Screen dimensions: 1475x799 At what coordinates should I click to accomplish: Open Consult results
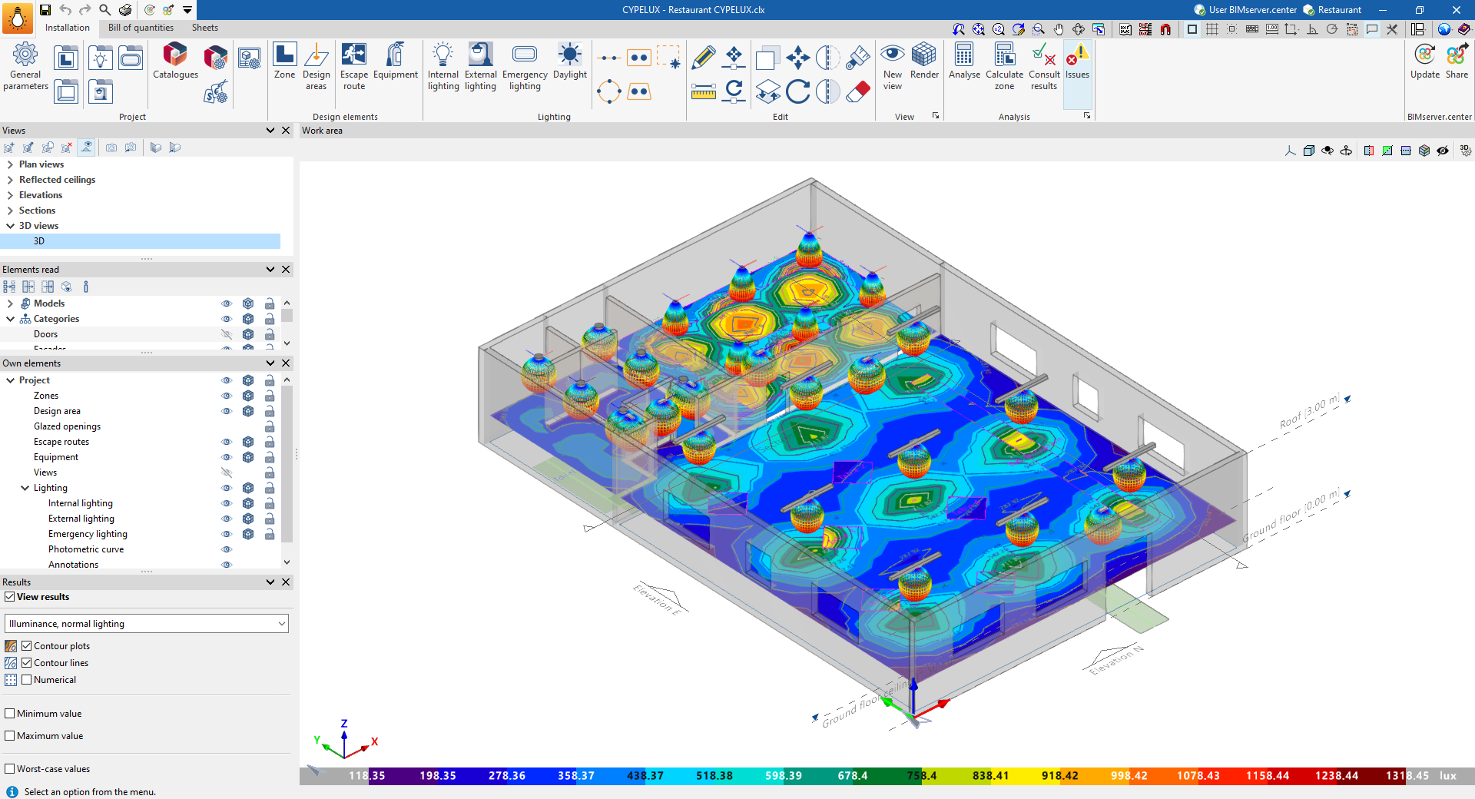pos(1044,66)
